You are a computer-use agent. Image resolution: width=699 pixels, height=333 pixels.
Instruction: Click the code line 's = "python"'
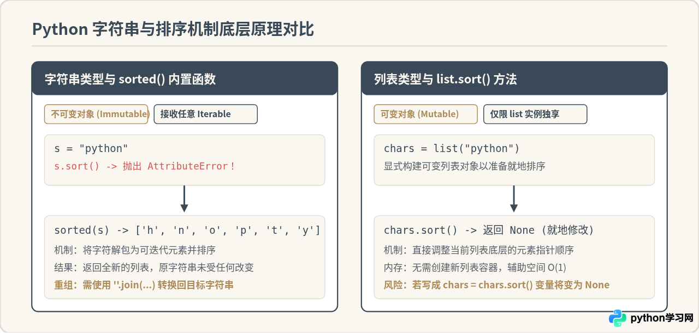click(x=91, y=149)
